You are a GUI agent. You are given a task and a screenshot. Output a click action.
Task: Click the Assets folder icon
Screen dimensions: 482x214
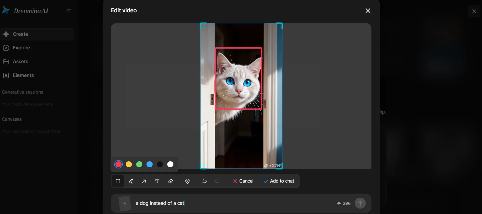[x=6, y=62]
